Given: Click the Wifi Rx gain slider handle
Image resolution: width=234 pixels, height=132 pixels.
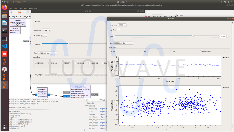Looking at the screenshot, I should point(193,36).
